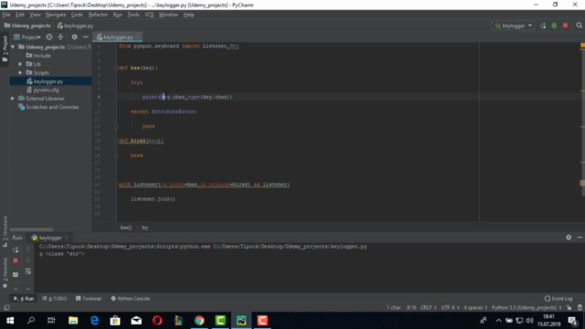
Task: Open the keylogger run configuration dropdown
Action: [x=513, y=26]
